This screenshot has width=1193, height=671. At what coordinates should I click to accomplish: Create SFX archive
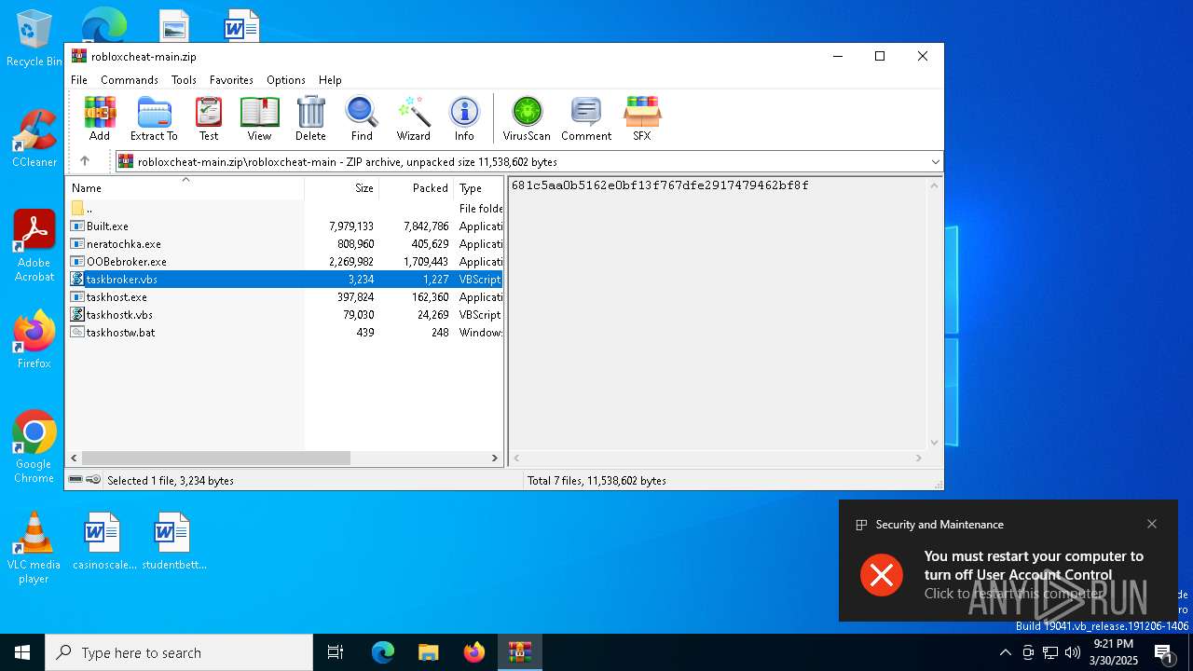click(642, 118)
